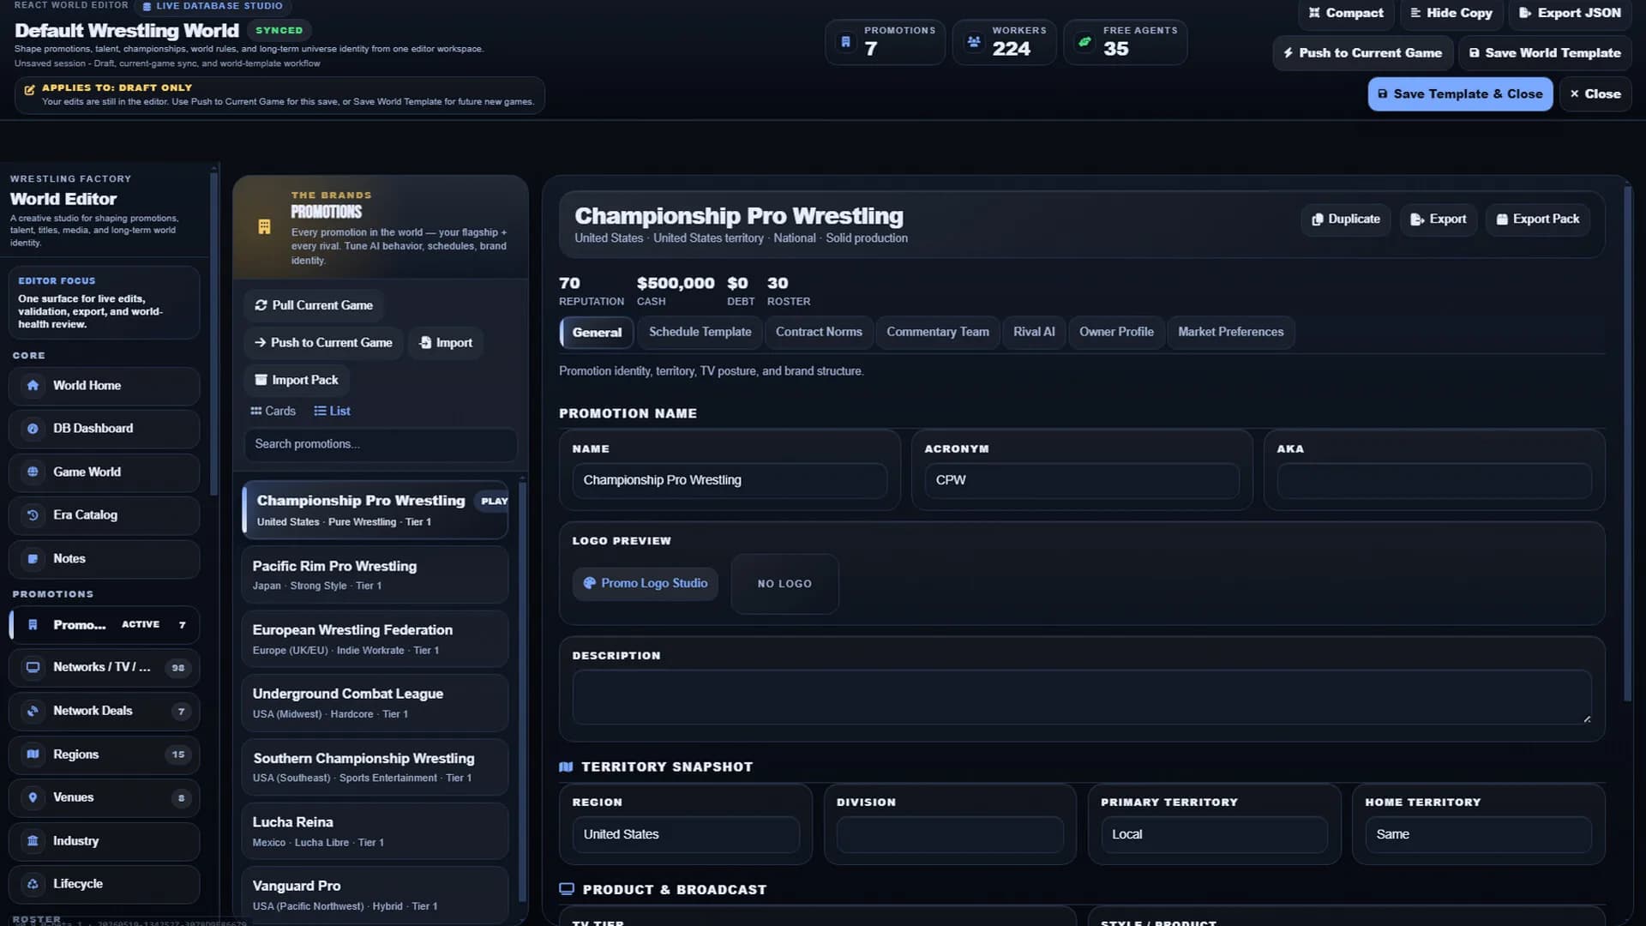
Task: Expand the Home Territory field showing Same
Action: (x=1478, y=834)
